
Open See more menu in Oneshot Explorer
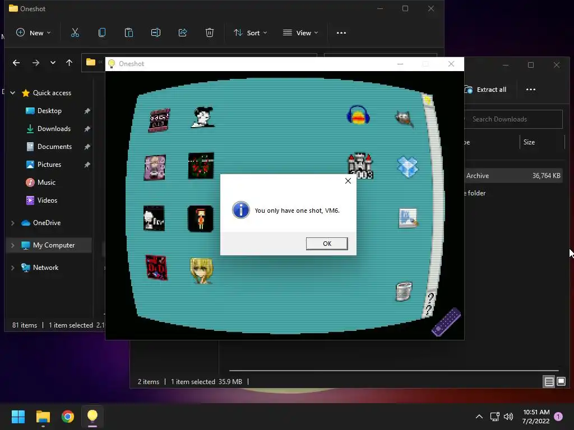341,32
